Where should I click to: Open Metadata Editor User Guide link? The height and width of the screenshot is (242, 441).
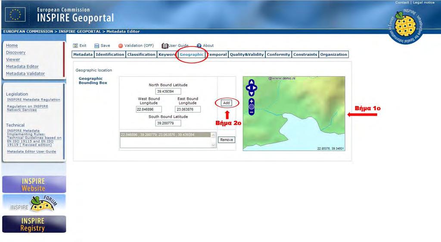pyautogui.click(x=31, y=151)
